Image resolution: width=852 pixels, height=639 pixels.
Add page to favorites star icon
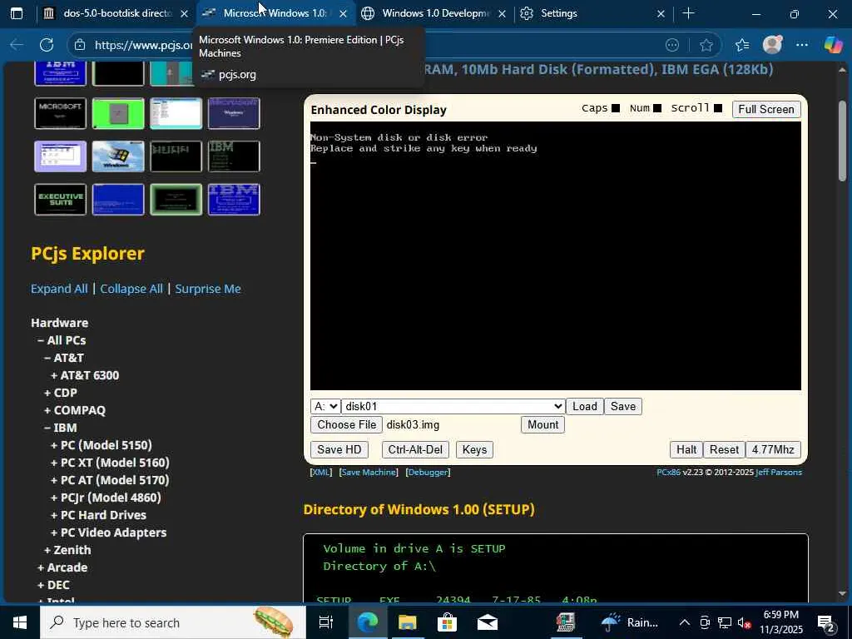click(706, 45)
